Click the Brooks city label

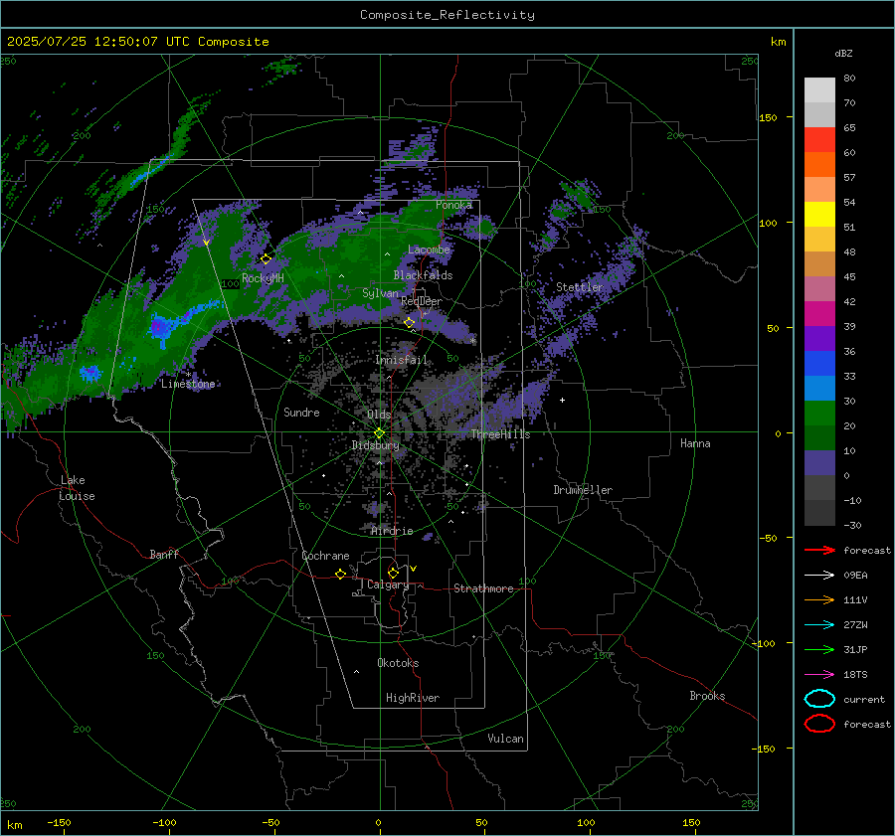[707, 696]
